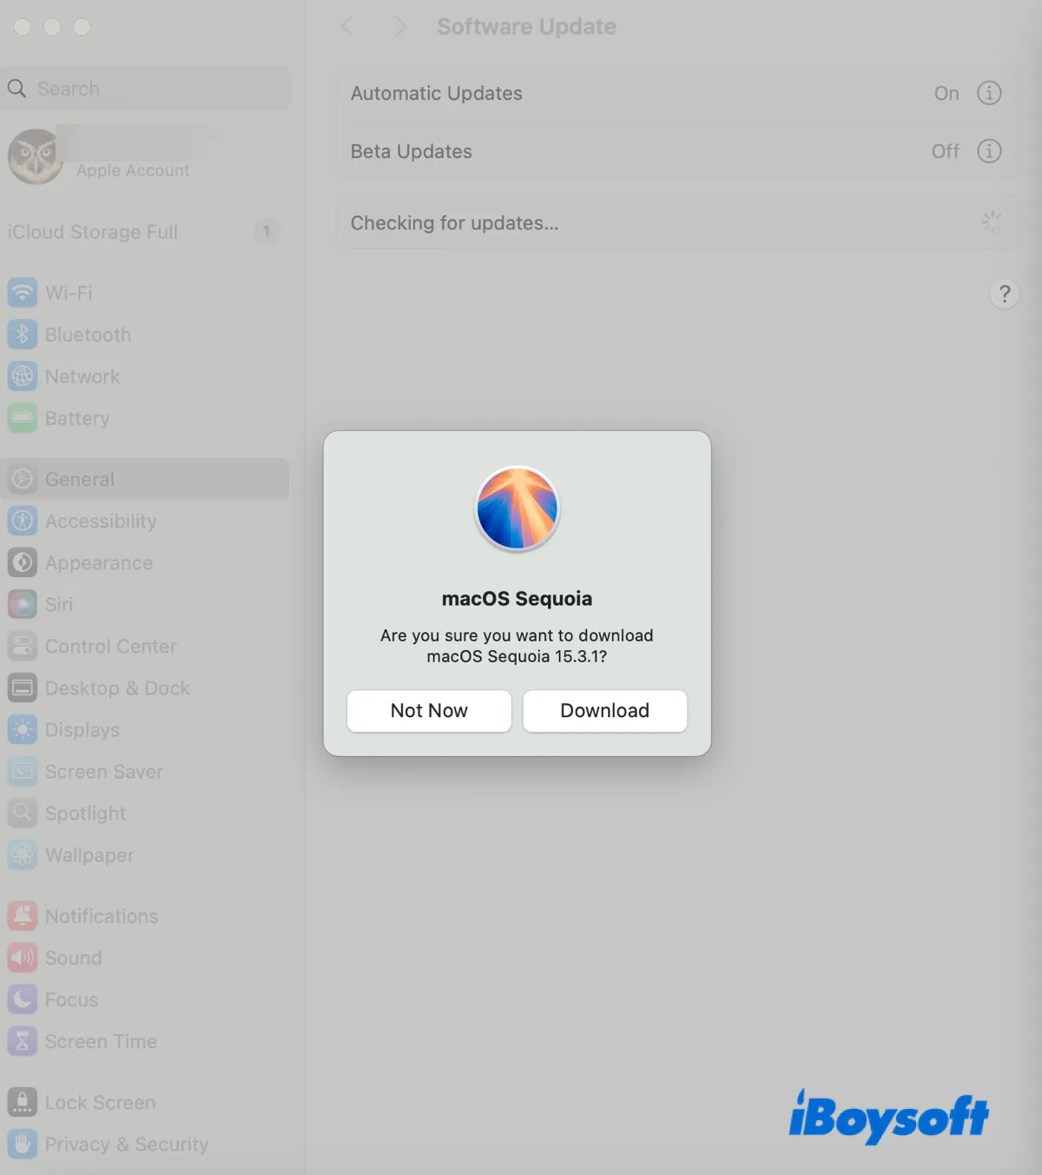Click the Screen Saver icon

pyautogui.click(x=23, y=771)
